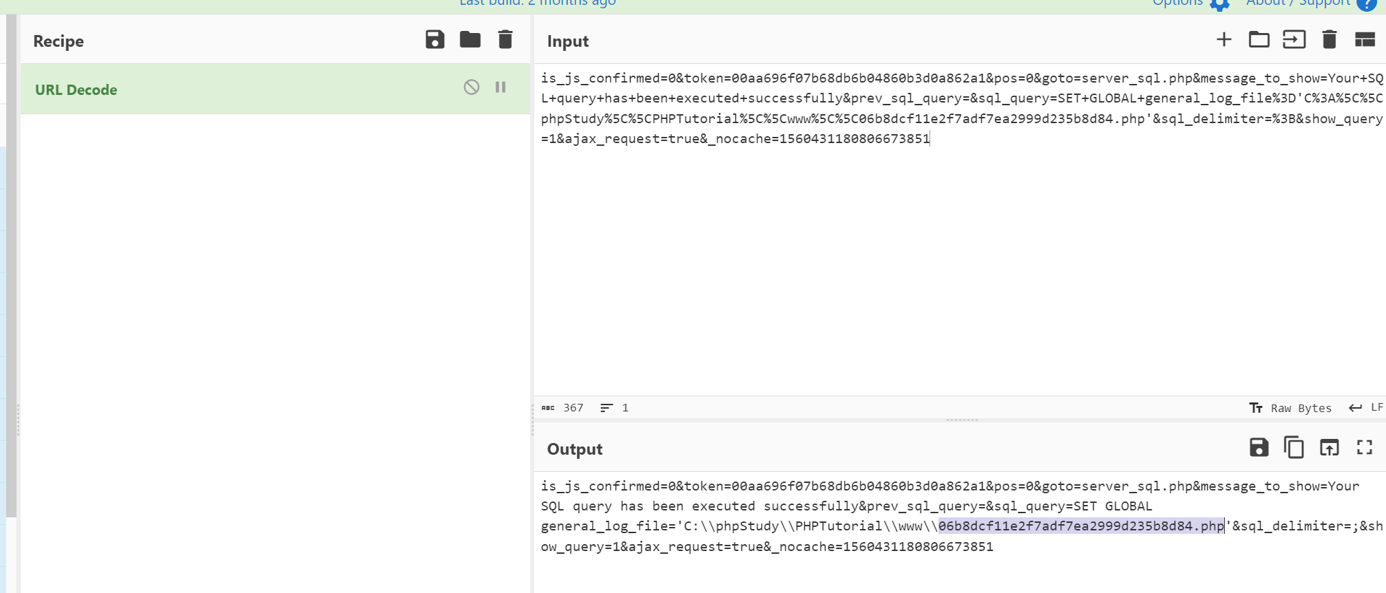Save output to file
The image size is (1386, 593).
[1259, 447]
